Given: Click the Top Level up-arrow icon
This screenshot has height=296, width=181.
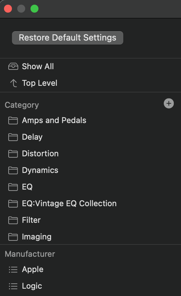Looking at the screenshot, I should point(14,83).
